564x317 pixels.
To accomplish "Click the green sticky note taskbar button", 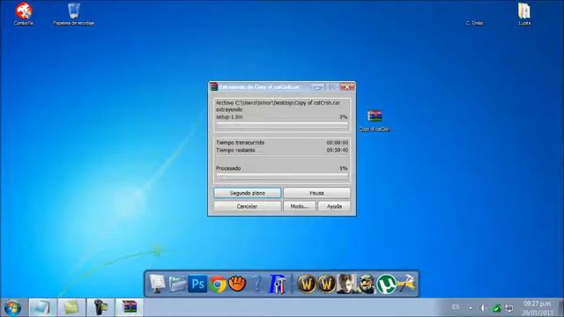I will 71,307.
